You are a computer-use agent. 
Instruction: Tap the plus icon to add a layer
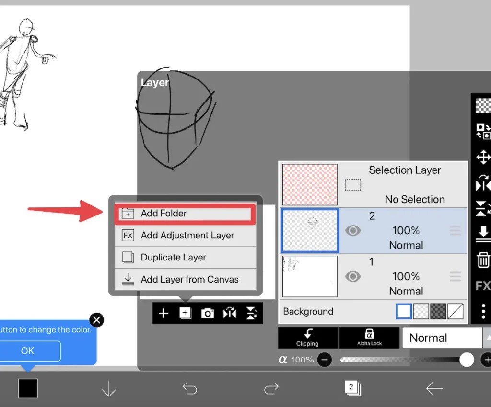(x=163, y=313)
